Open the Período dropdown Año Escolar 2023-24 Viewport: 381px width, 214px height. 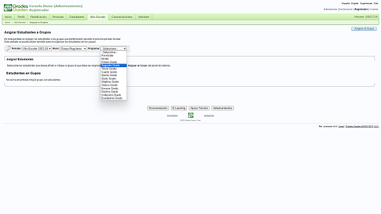pos(37,49)
